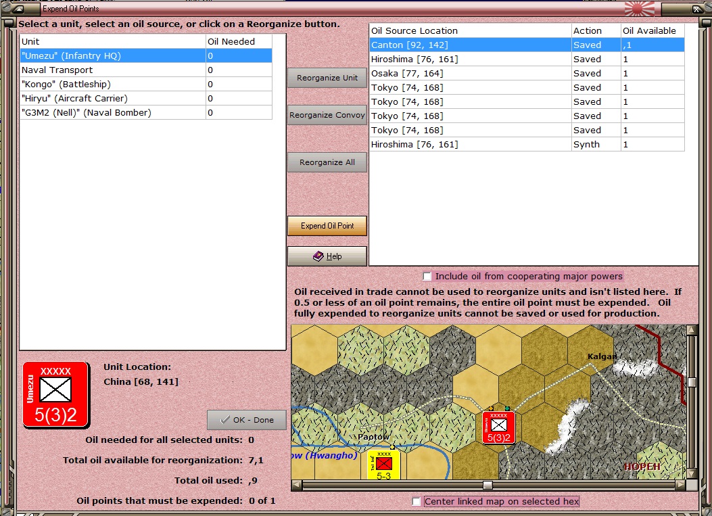Click the map vertical scrollbar thumb
Viewport: 712px width, 516px height.
[x=692, y=382]
